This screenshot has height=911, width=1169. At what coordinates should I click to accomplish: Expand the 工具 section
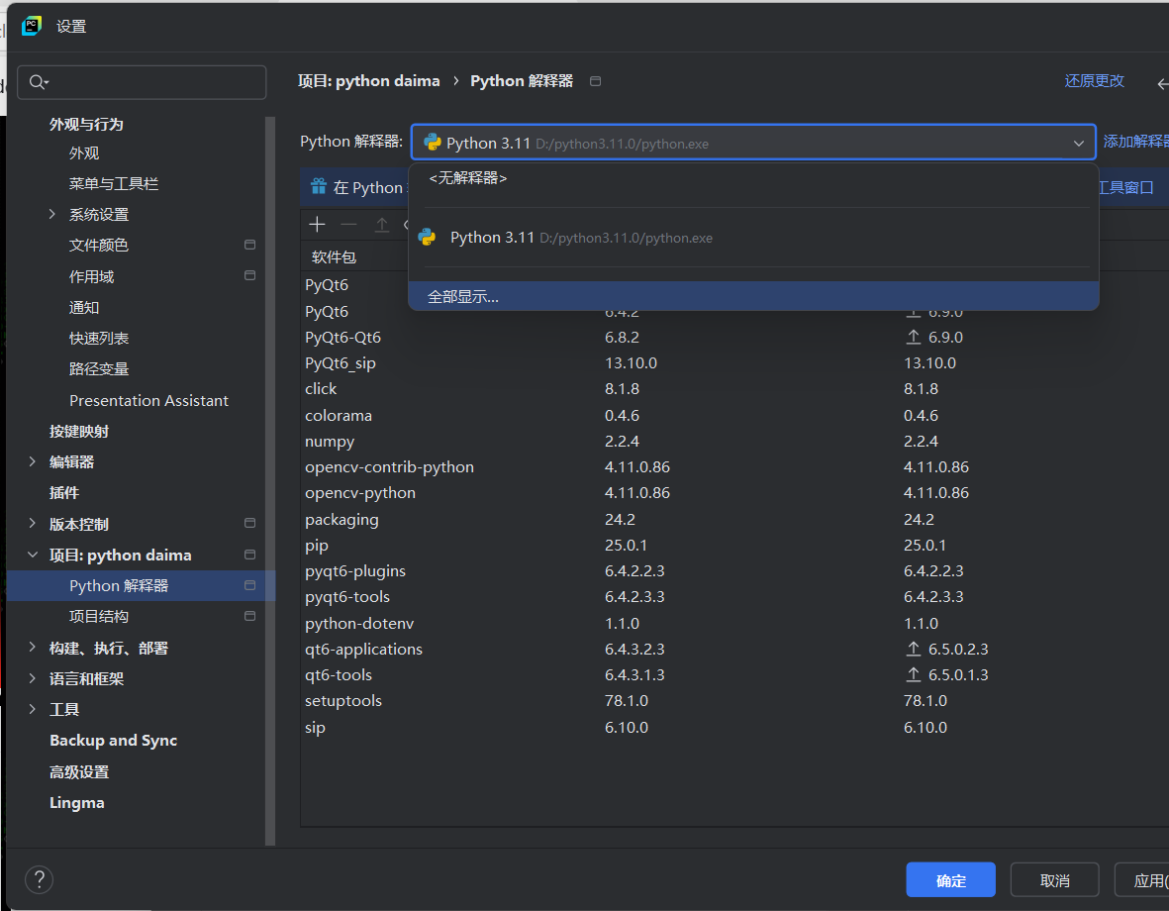[x=32, y=709]
